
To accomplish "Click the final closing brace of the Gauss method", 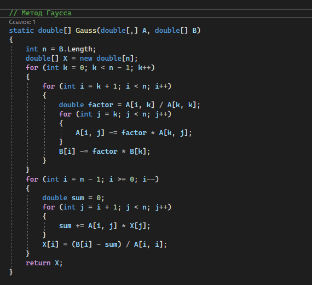I will (x=11, y=272).
